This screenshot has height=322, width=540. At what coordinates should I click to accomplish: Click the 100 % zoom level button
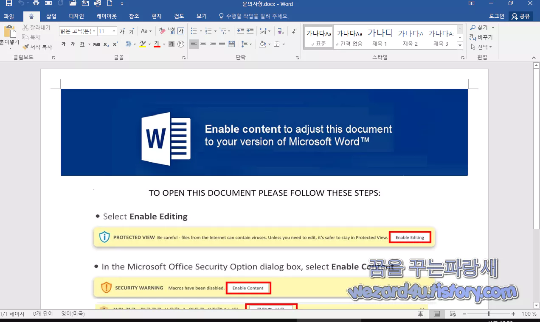tap(529, 314)
